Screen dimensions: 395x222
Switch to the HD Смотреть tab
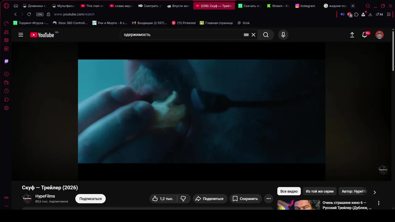(150, 6)
